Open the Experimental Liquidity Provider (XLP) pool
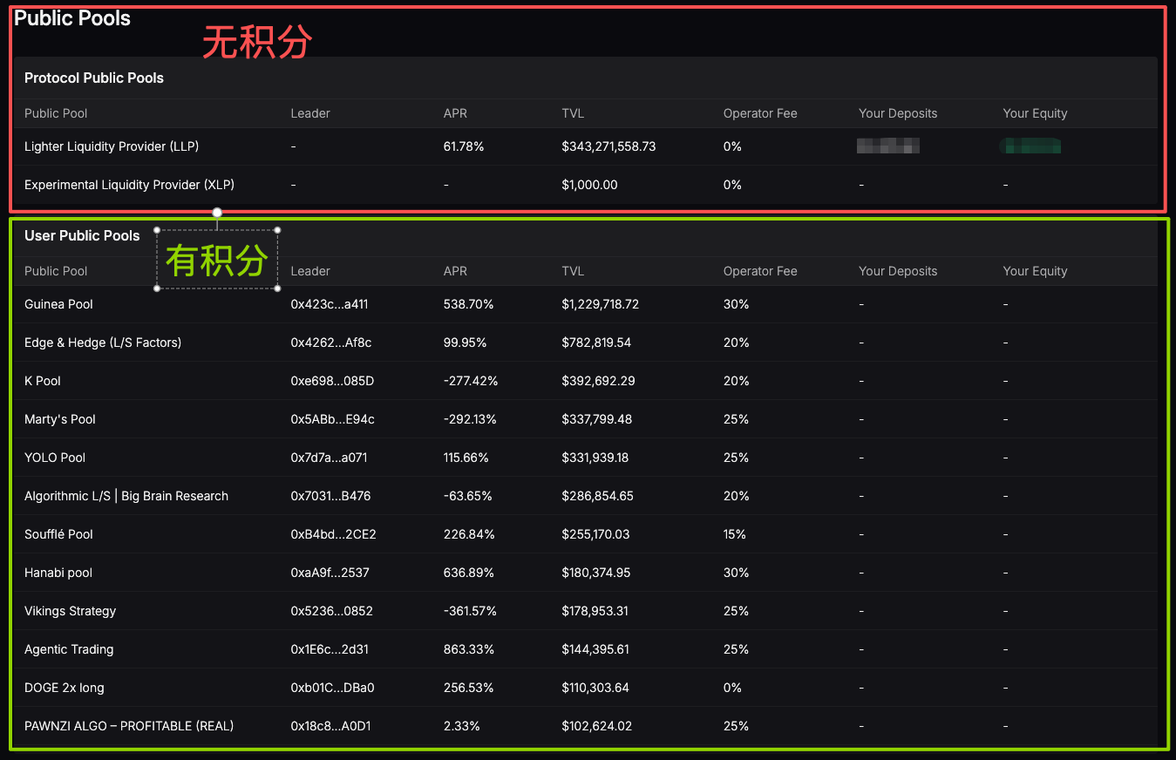The image size is (1176, 760). click(x=128, y=185)
